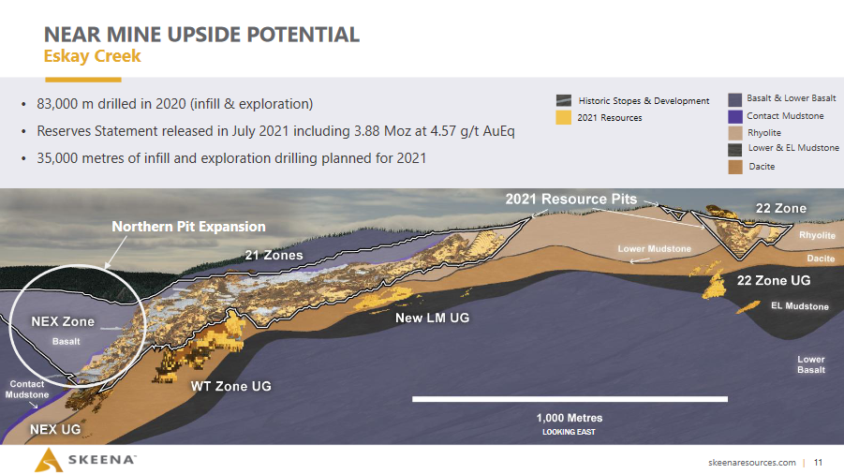Click the '35,000 metres of infill' bullet
This screenshot has width=844, height=474.
(x=231, y=158)
